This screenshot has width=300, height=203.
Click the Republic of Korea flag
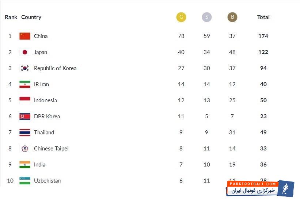[25, 68]
